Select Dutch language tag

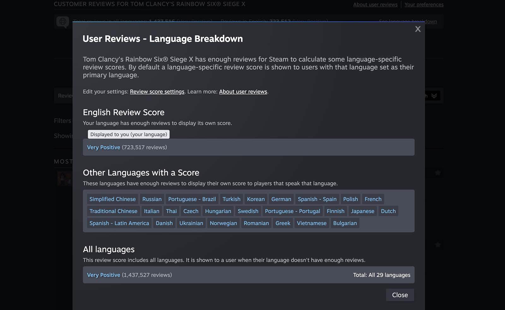[x=388, y=211]
